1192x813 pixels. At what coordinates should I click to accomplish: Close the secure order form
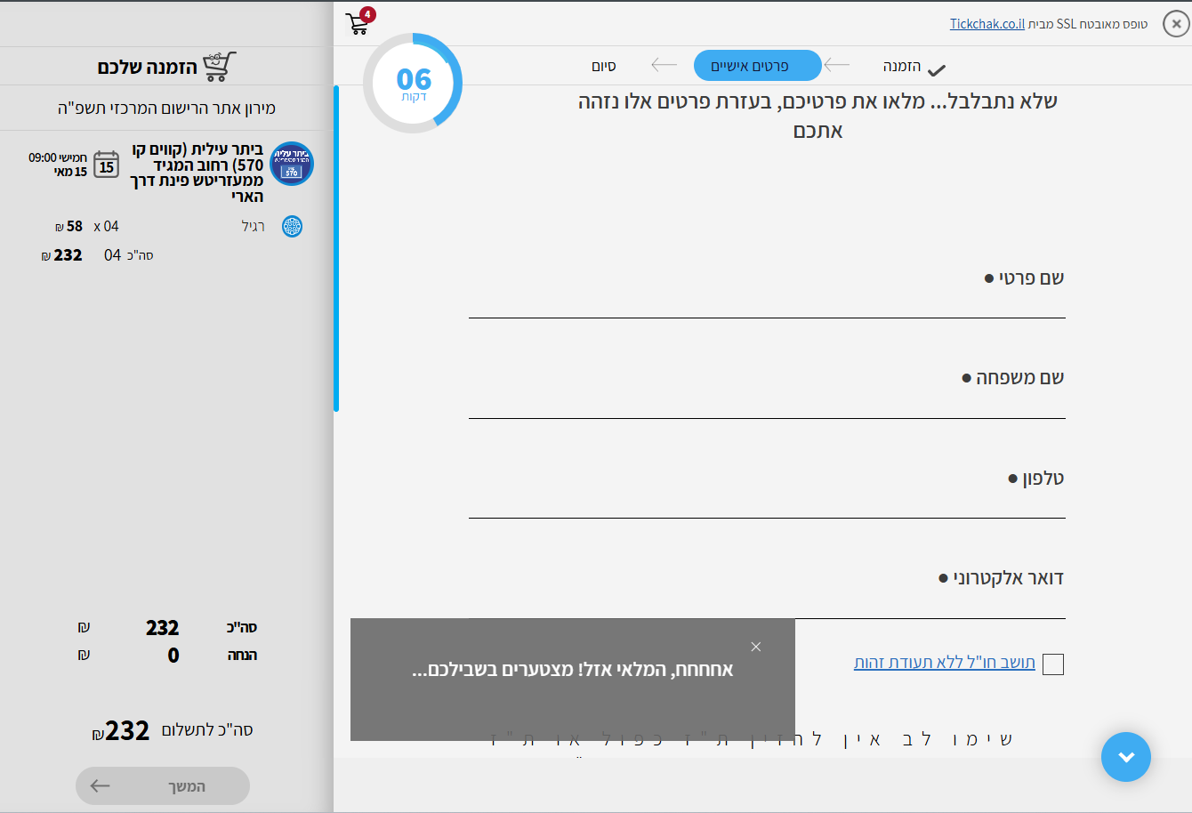(1175, 24)
